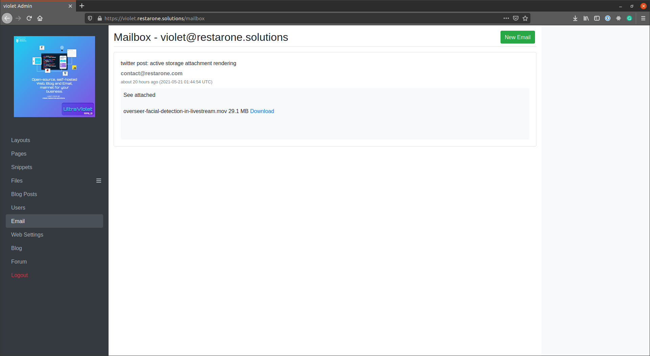
Task: Click the New Email button
Action: pos(517,37)
